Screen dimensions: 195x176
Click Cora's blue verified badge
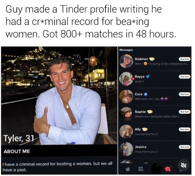[146, 94]
